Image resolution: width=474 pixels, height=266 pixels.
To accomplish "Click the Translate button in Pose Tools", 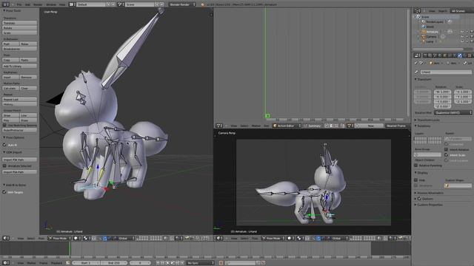I will (20, 23).
